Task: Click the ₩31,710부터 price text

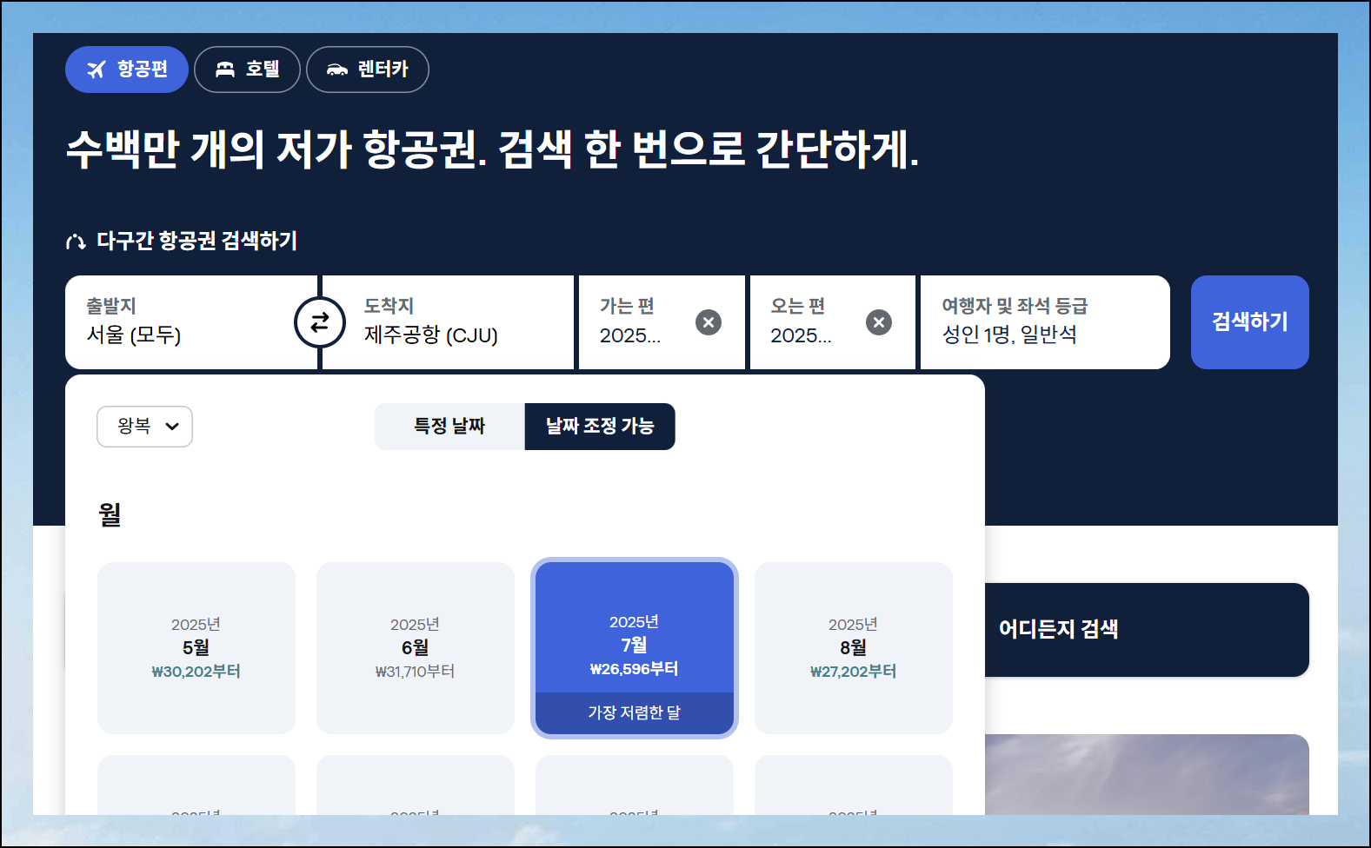Action: tap(416, 672)
